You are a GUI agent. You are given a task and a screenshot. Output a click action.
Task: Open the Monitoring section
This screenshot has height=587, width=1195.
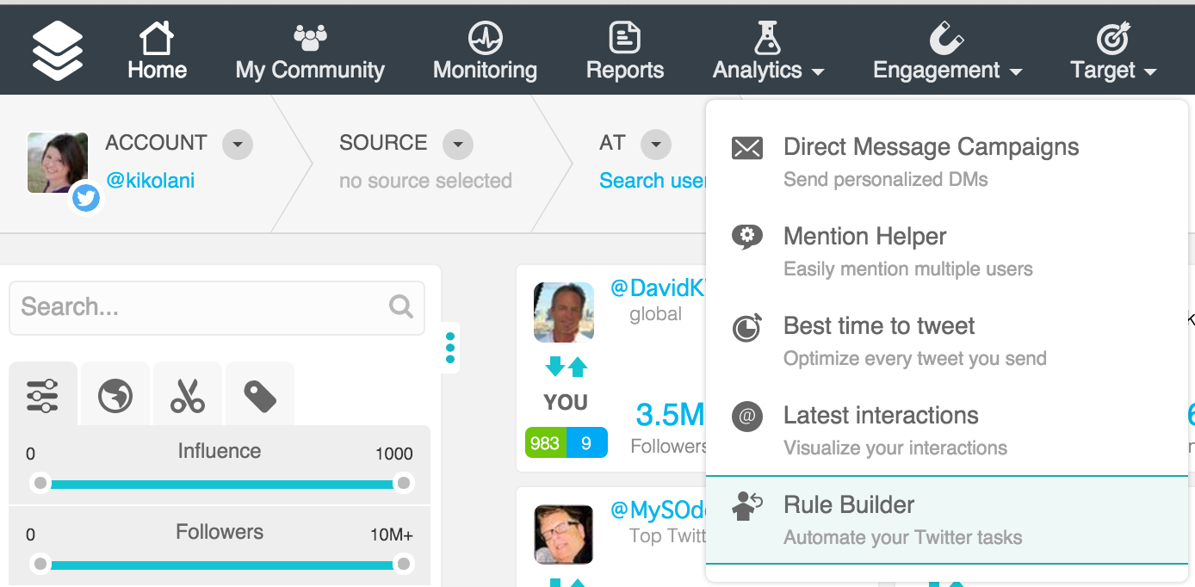pos(485,49)
